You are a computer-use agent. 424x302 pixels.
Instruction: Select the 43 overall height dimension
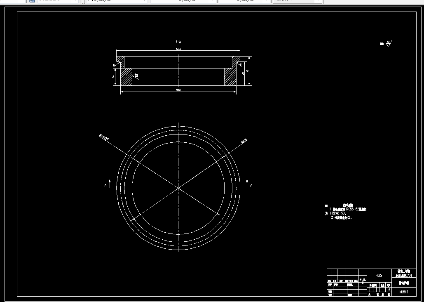click(x=247, y=71)
